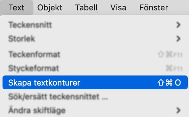Choose Styckeformat from the Text menu

click(x=95, y=68)
